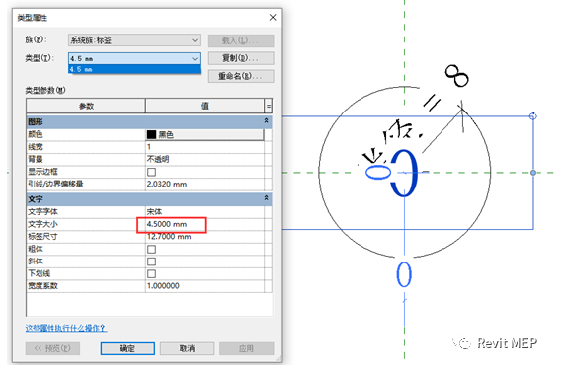Click the 重命名 rename button
This screenshot has height=374, width=562.
click(241, 76)
